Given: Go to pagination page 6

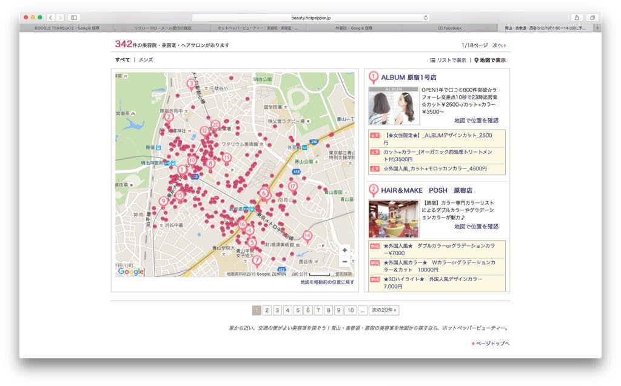Looking at the screenshot, I should coord(307,310).
